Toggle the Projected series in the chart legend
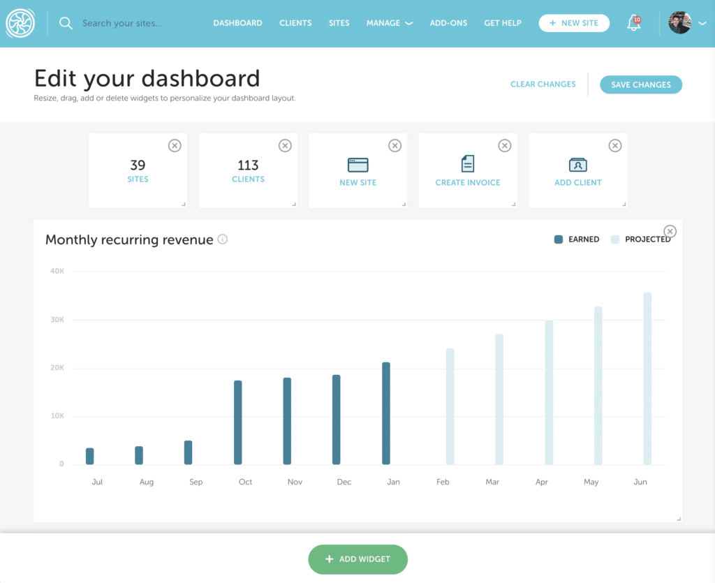This screenshot has height=583, width=715. point(640,239)
